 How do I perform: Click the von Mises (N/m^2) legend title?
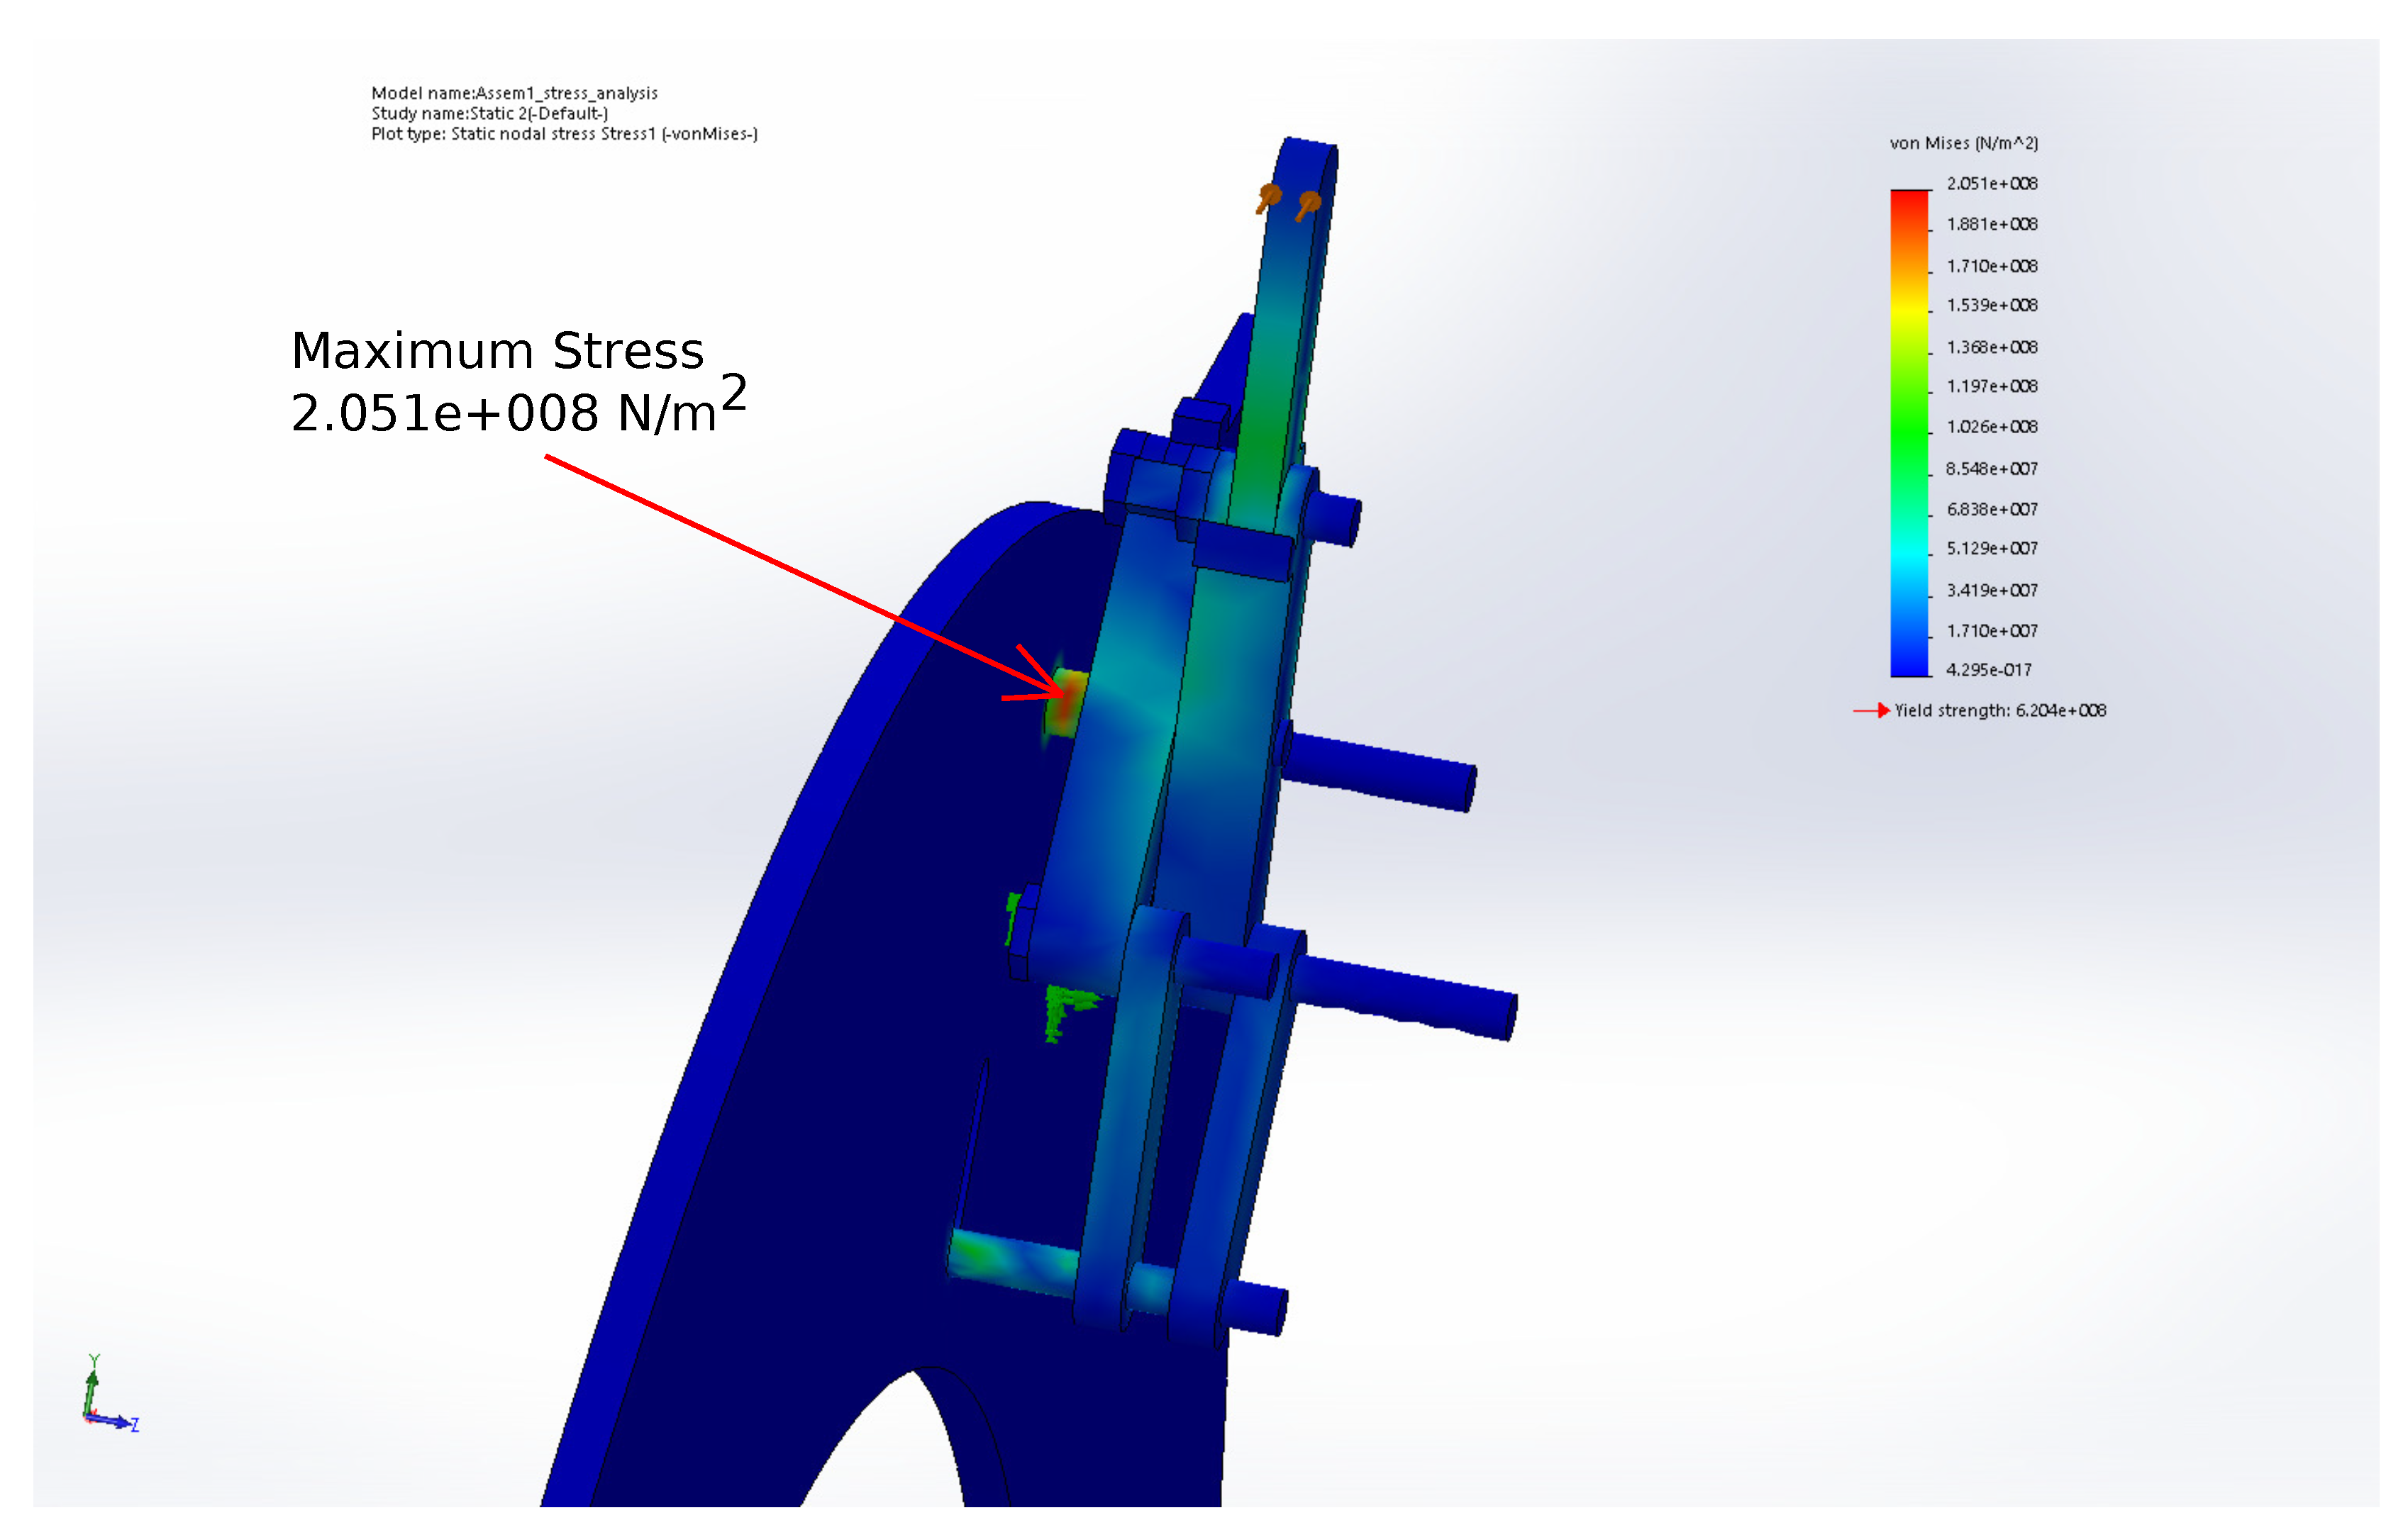[1963, 143]
